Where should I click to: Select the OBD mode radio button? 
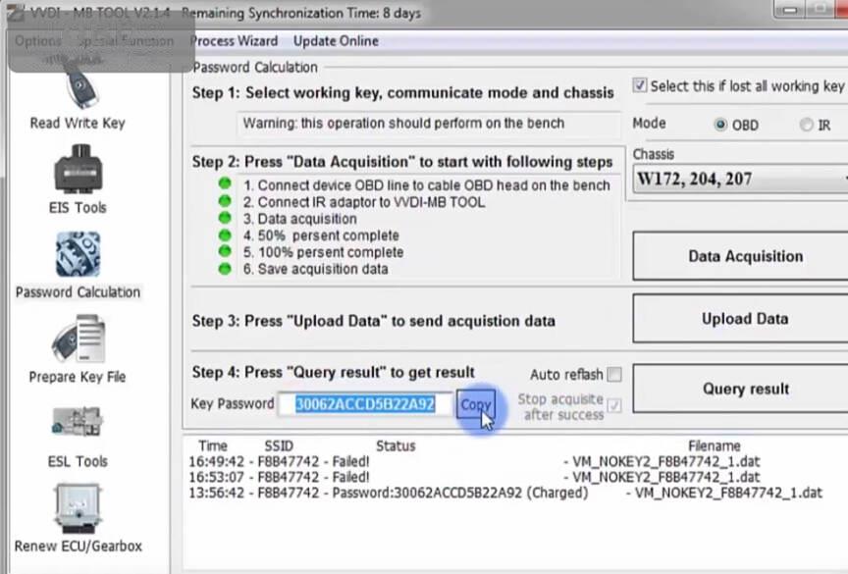coord(720,125)
